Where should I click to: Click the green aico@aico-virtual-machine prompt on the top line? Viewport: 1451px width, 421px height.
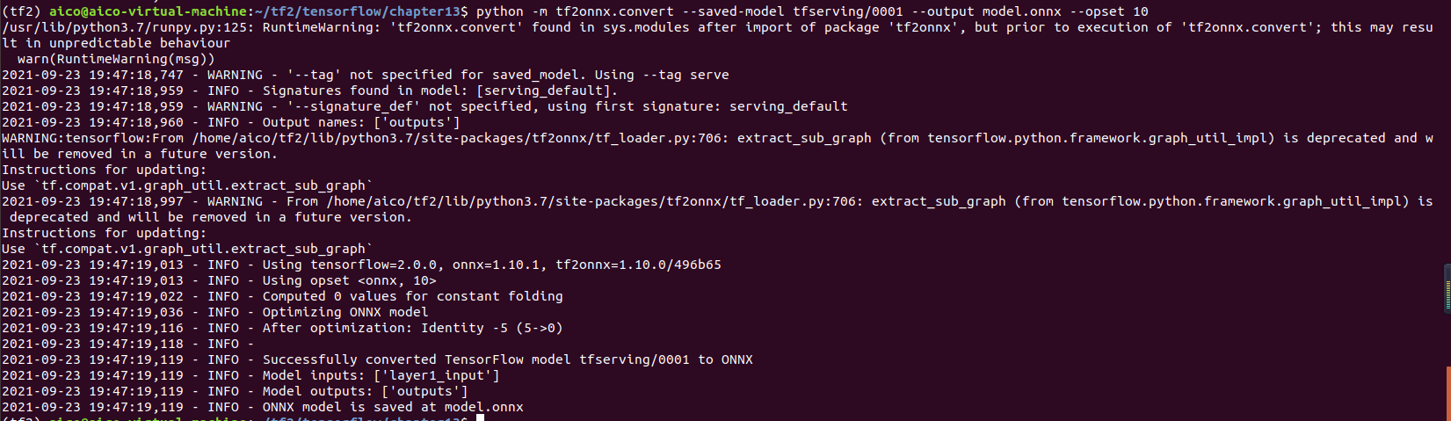148,11
